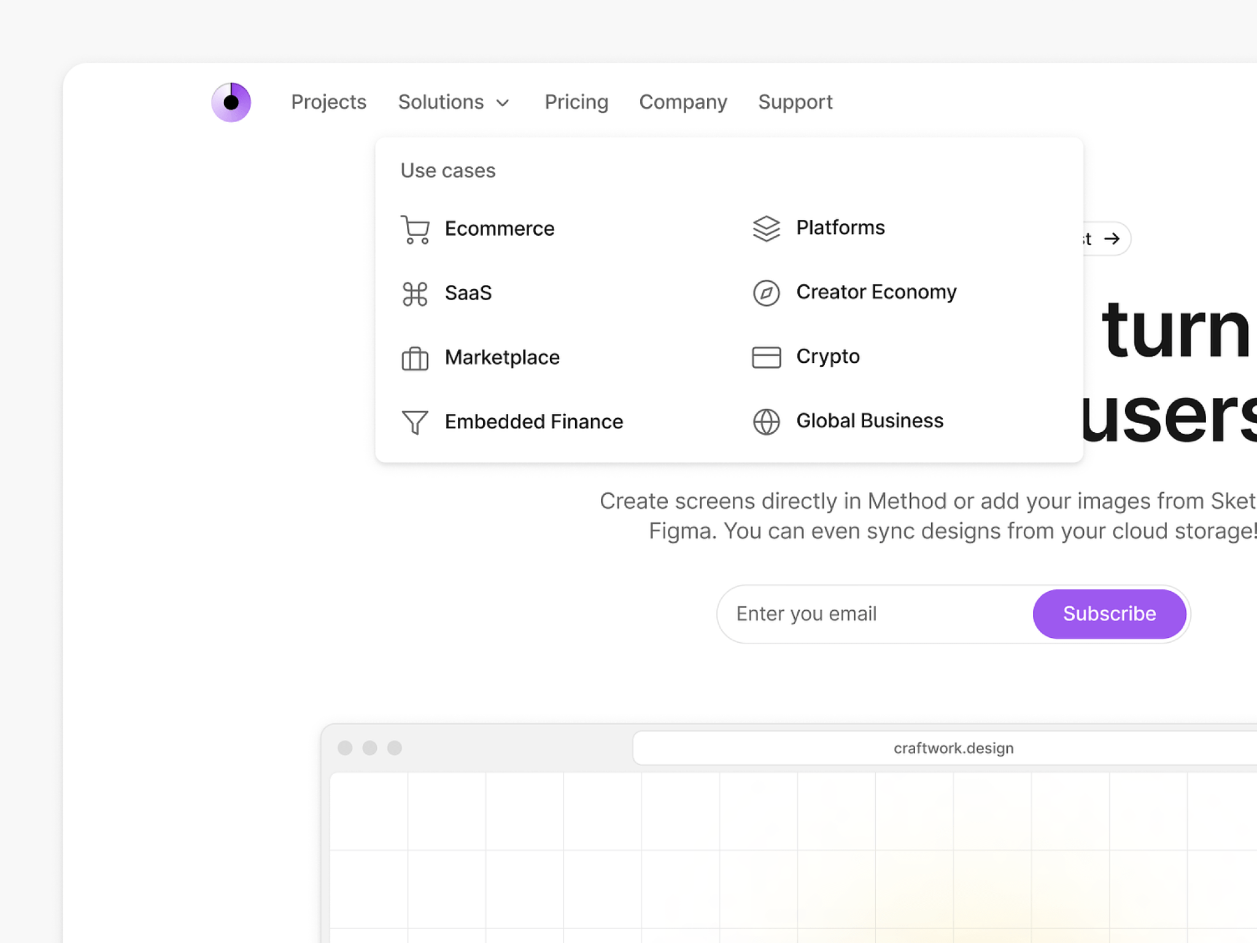Click the Creator Economy compass icon
The height and width of the screenshot is (943, 1257).
coord(766,293)
